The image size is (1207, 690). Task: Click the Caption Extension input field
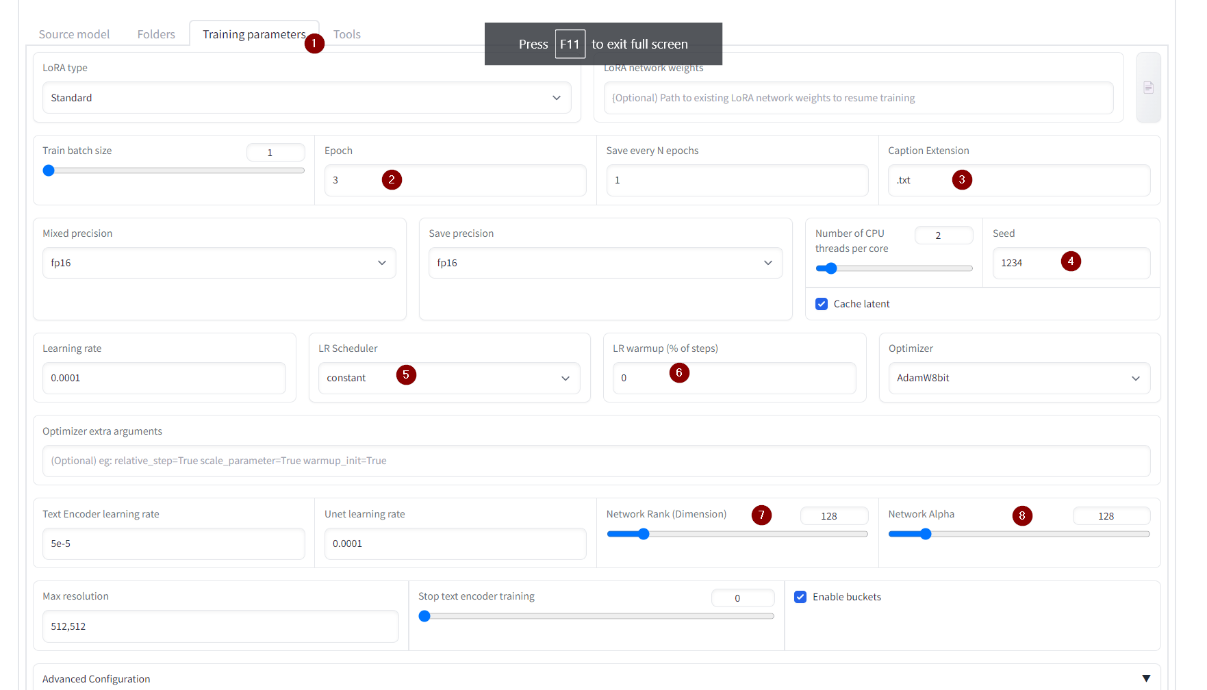point(1019,180)
